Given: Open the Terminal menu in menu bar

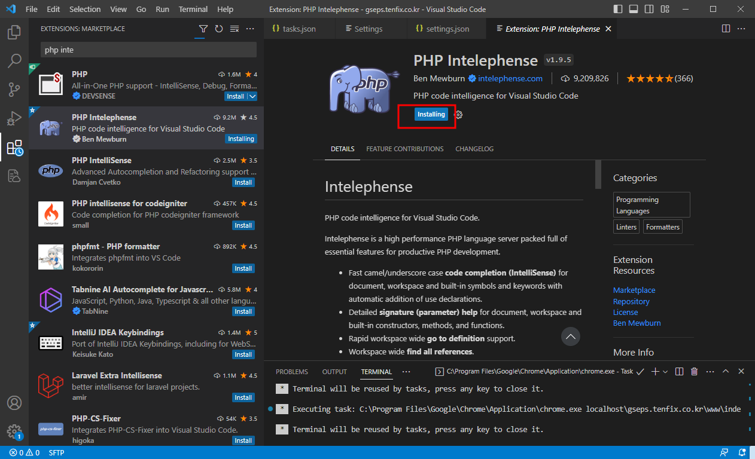Looking at the screenshot, I should (193, 10).
